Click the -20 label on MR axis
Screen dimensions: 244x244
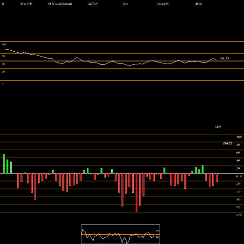pyautogui.click(x=238, y=184)
